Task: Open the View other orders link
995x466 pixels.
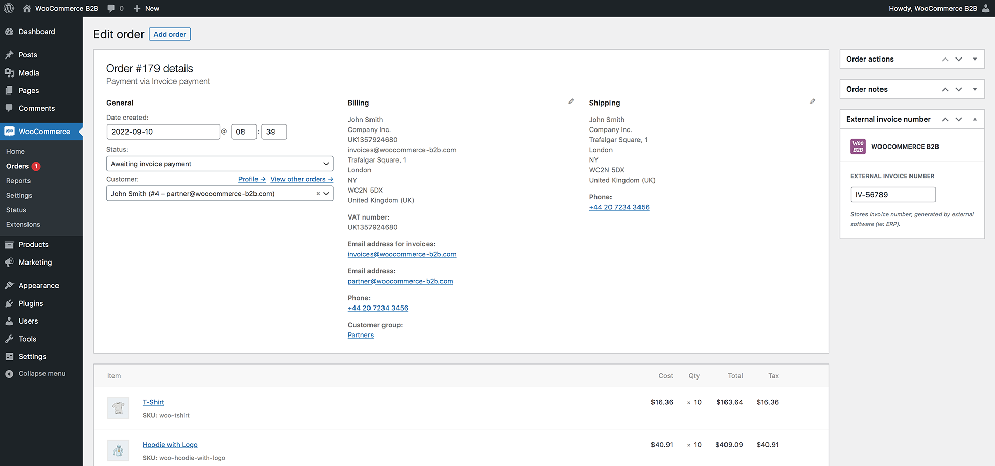Action: 301,179
